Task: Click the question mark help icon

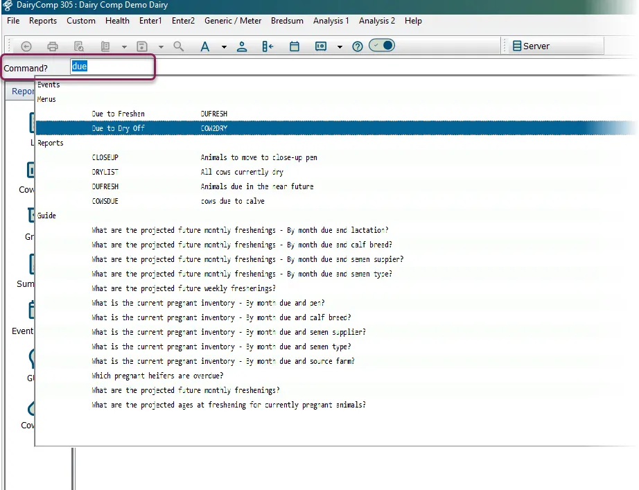Action: pyautogui.click(x=358, y=46)
